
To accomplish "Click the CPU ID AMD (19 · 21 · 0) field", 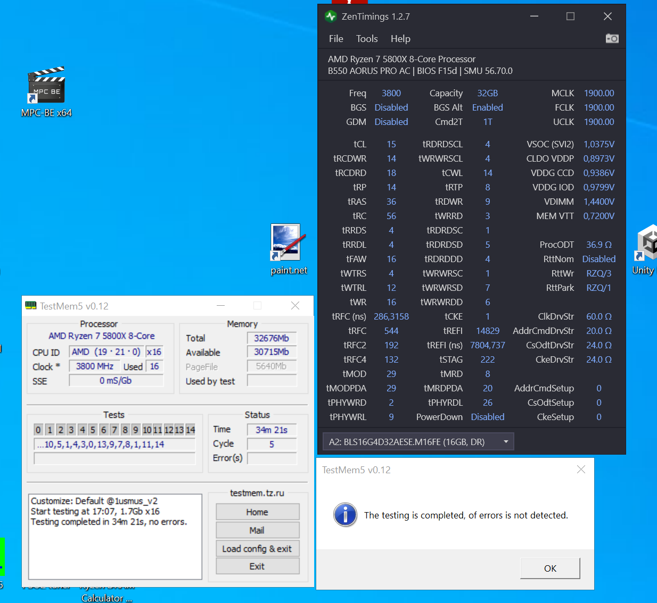I will pyautogui.click(x=106, y=352).
